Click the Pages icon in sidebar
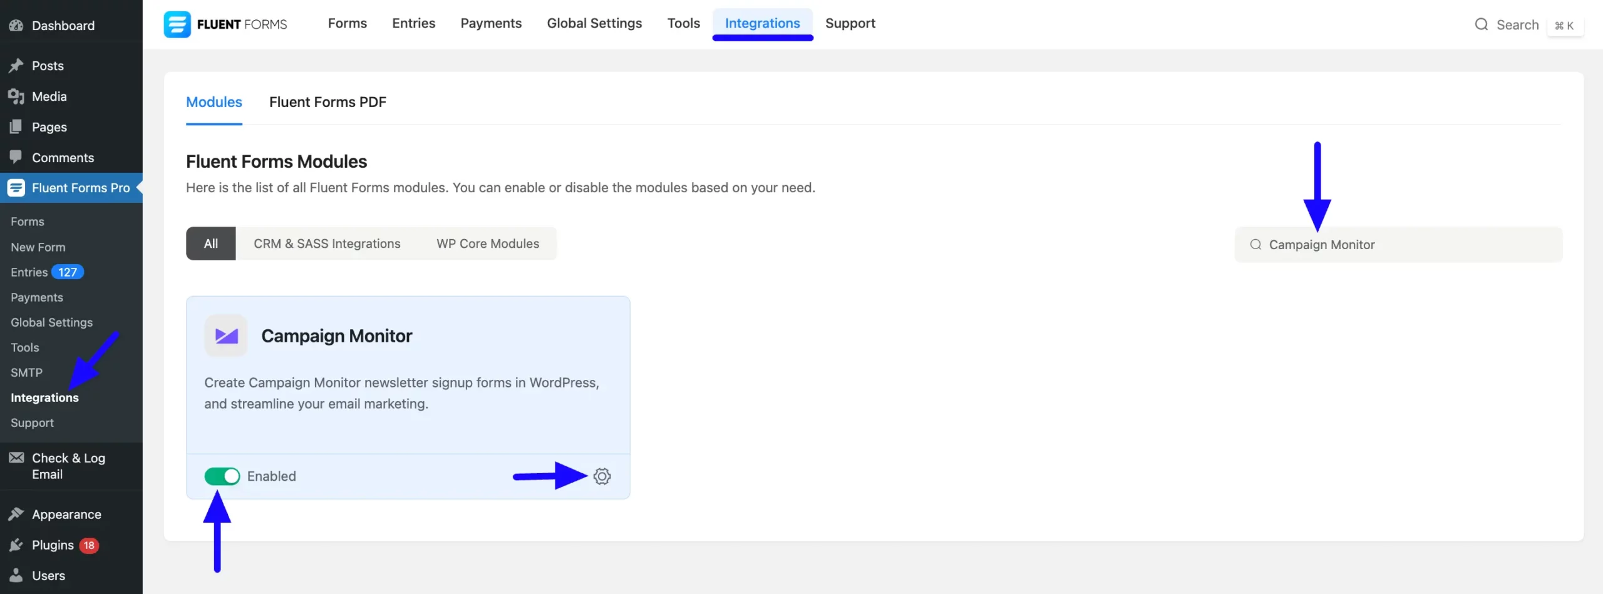Image resolution: width=1603 pixels, height=594 pixels. [16, 127]
